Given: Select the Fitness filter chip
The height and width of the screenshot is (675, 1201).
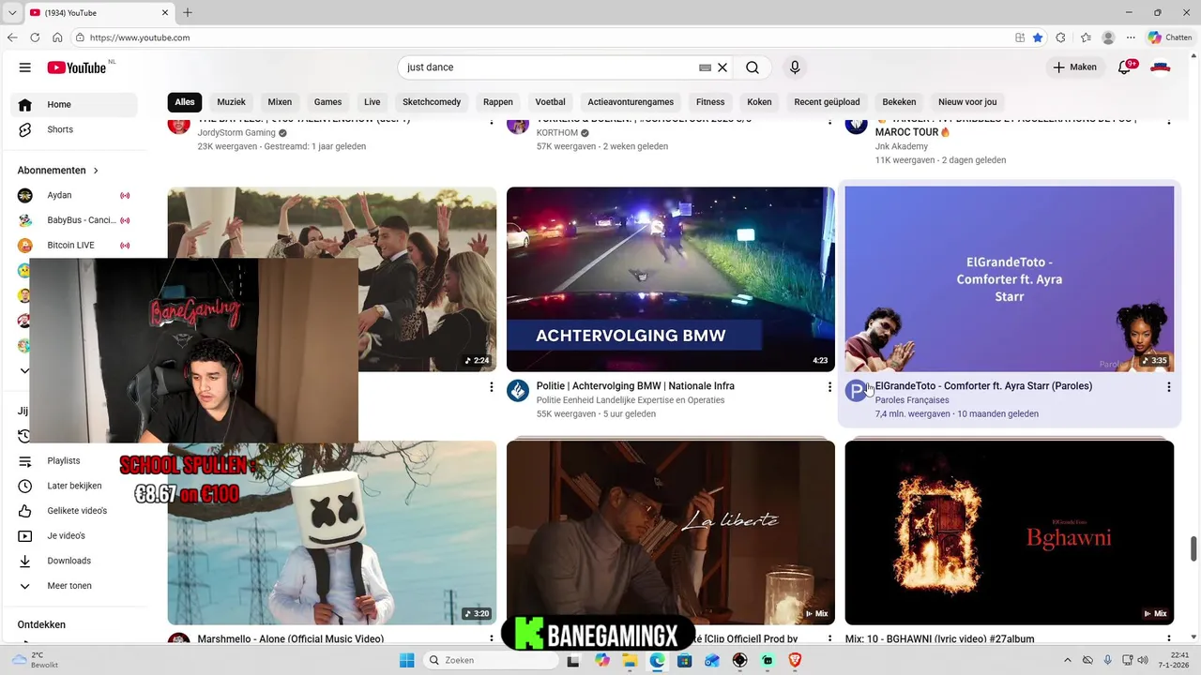Looking at the screenshot, I should [710, 101].
